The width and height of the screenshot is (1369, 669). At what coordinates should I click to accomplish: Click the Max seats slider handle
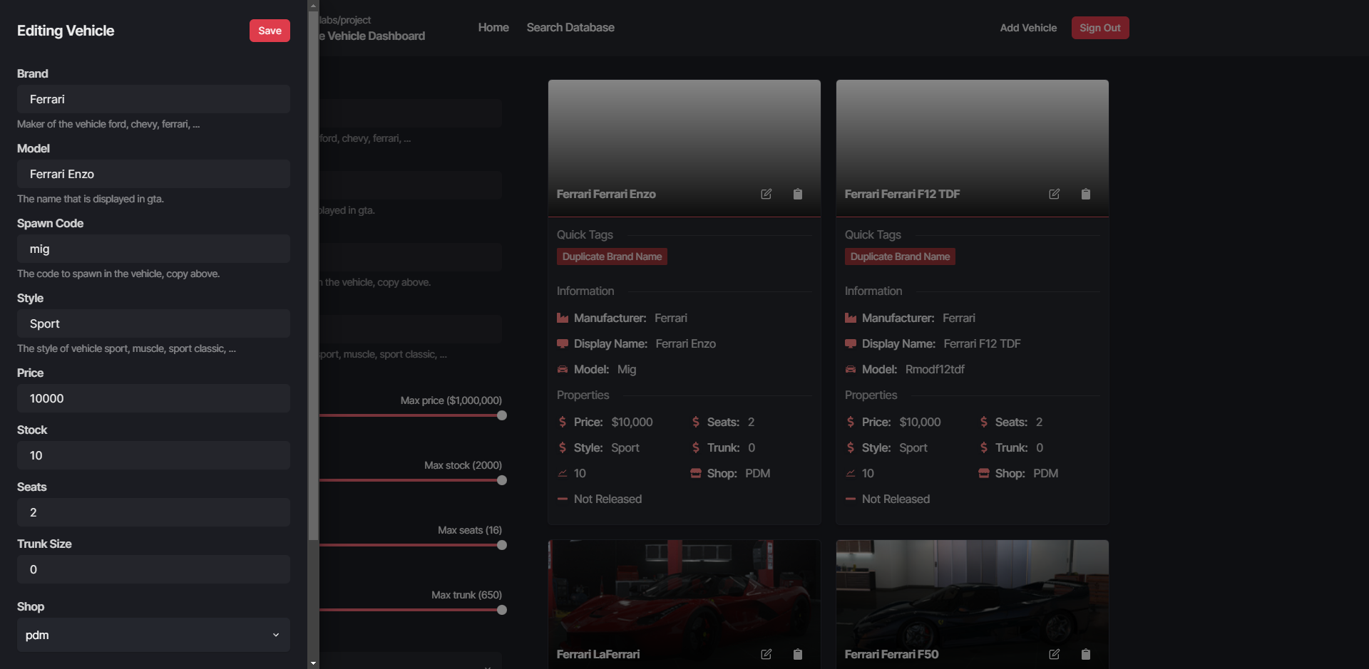pos(502,544)
